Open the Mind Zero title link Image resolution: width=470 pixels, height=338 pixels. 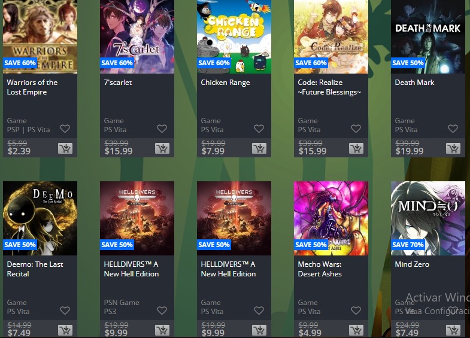[412, 264]
